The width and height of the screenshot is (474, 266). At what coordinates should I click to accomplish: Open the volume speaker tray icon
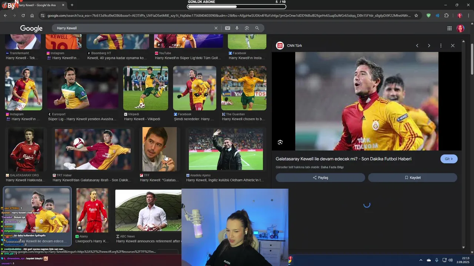point(451,260)
